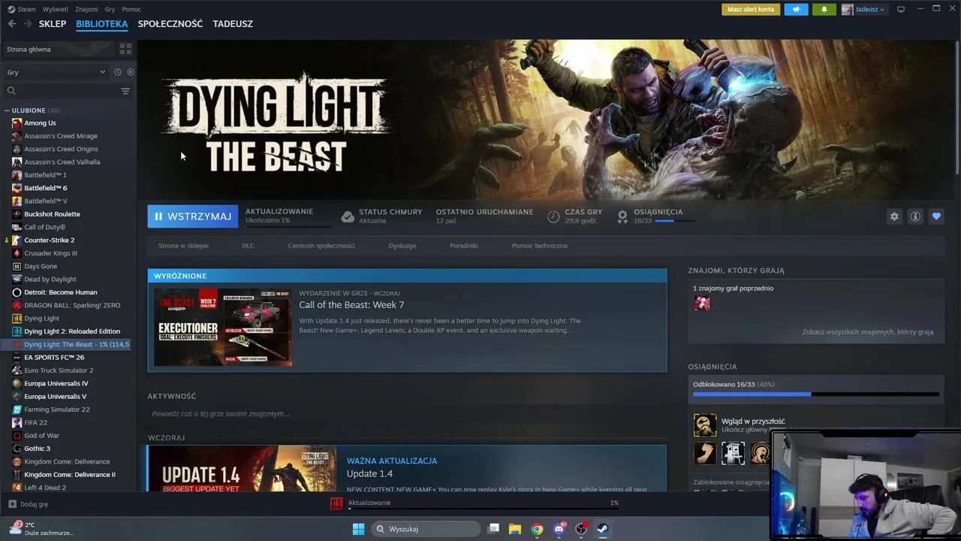The image size is (961, 541).
Task: Toggle the favorite heart icon
Action: pyautogui.click(x=936, y=216)
